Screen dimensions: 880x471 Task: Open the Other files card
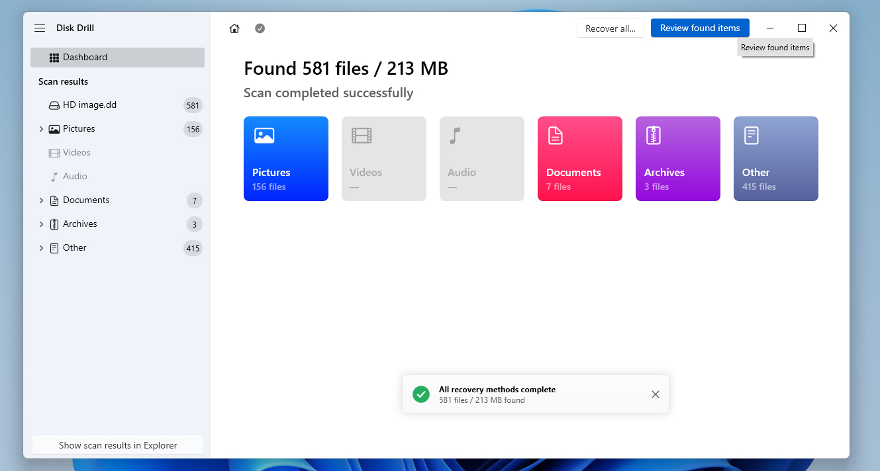(776, 159)
